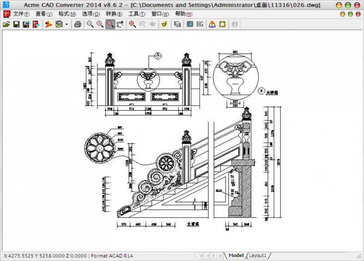
Task: Open the 转换(B) menu
Action: [x=114, y=14]
